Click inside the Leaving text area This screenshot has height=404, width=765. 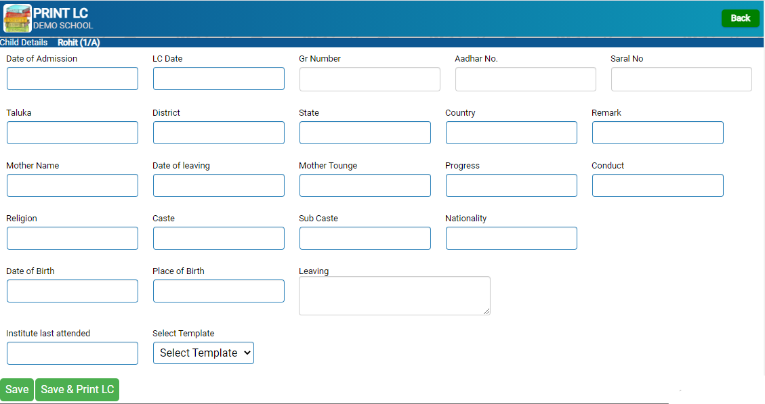[x=395, y=296]
